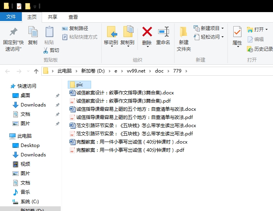Expand chevron after 此电脑 in address bar
This screenshot has height=211, width=273.
click(76, 71)
